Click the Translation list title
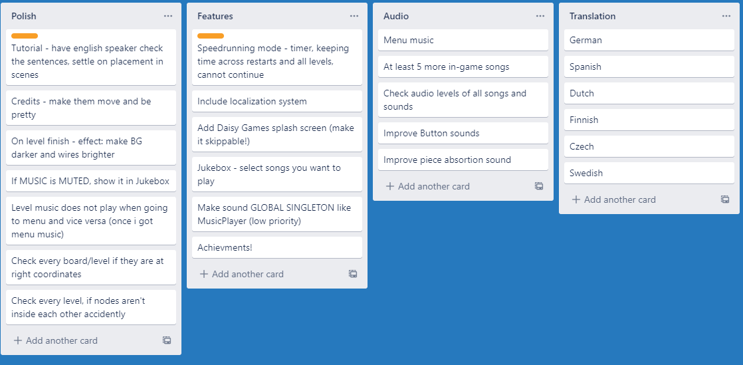This screenshot has height=365, width=743. pos(592,16)
